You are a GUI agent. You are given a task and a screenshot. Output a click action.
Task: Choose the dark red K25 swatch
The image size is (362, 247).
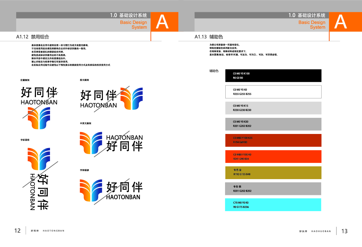(x=273, y=140)
